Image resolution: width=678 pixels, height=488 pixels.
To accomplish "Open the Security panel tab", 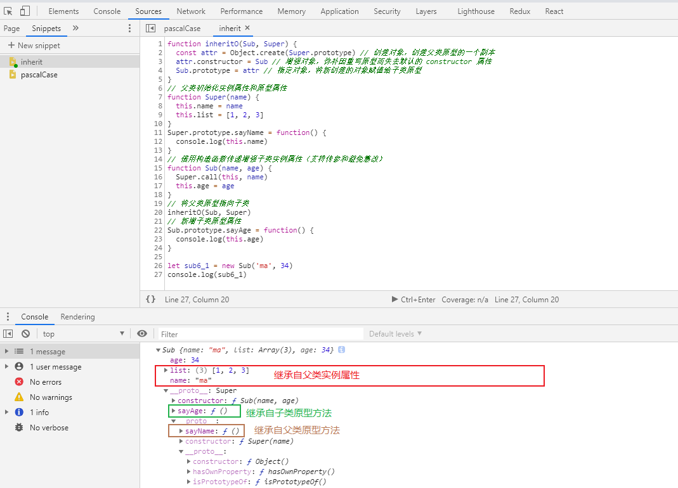I will pos(387,11).
